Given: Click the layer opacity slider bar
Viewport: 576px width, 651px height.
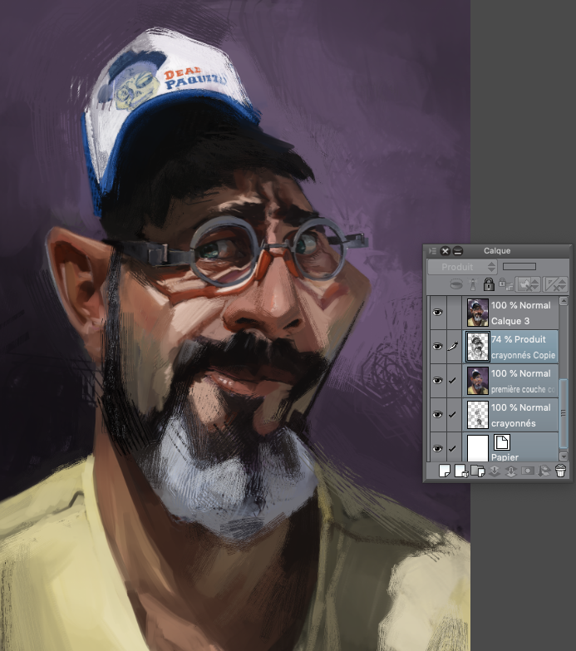Looking at the screenshot, I should pyautogui.click(x=519, y=267).
